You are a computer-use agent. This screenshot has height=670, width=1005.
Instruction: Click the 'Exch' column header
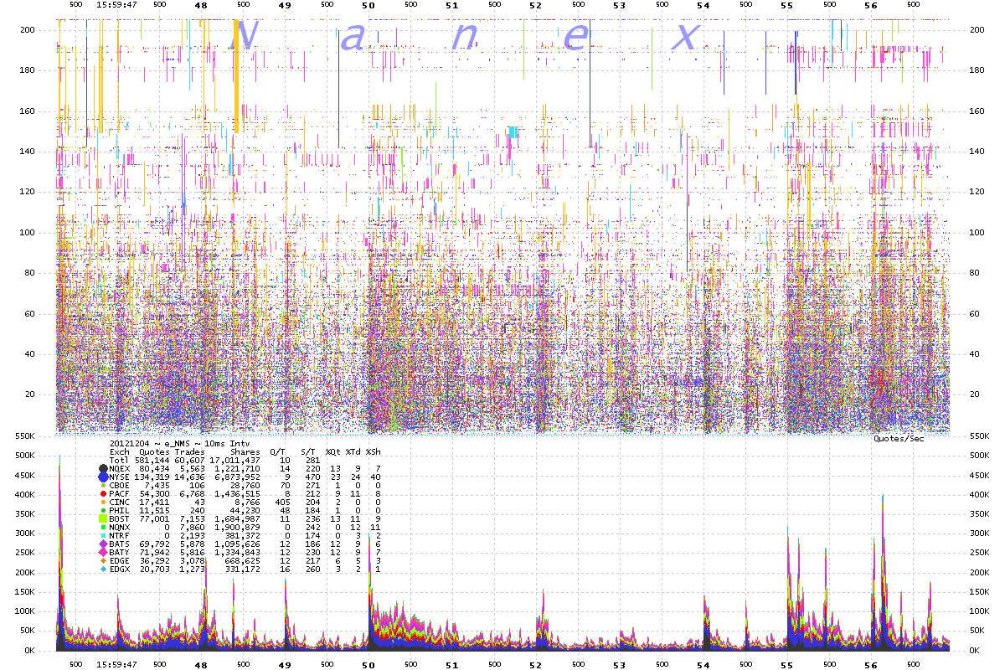[120, 451]
